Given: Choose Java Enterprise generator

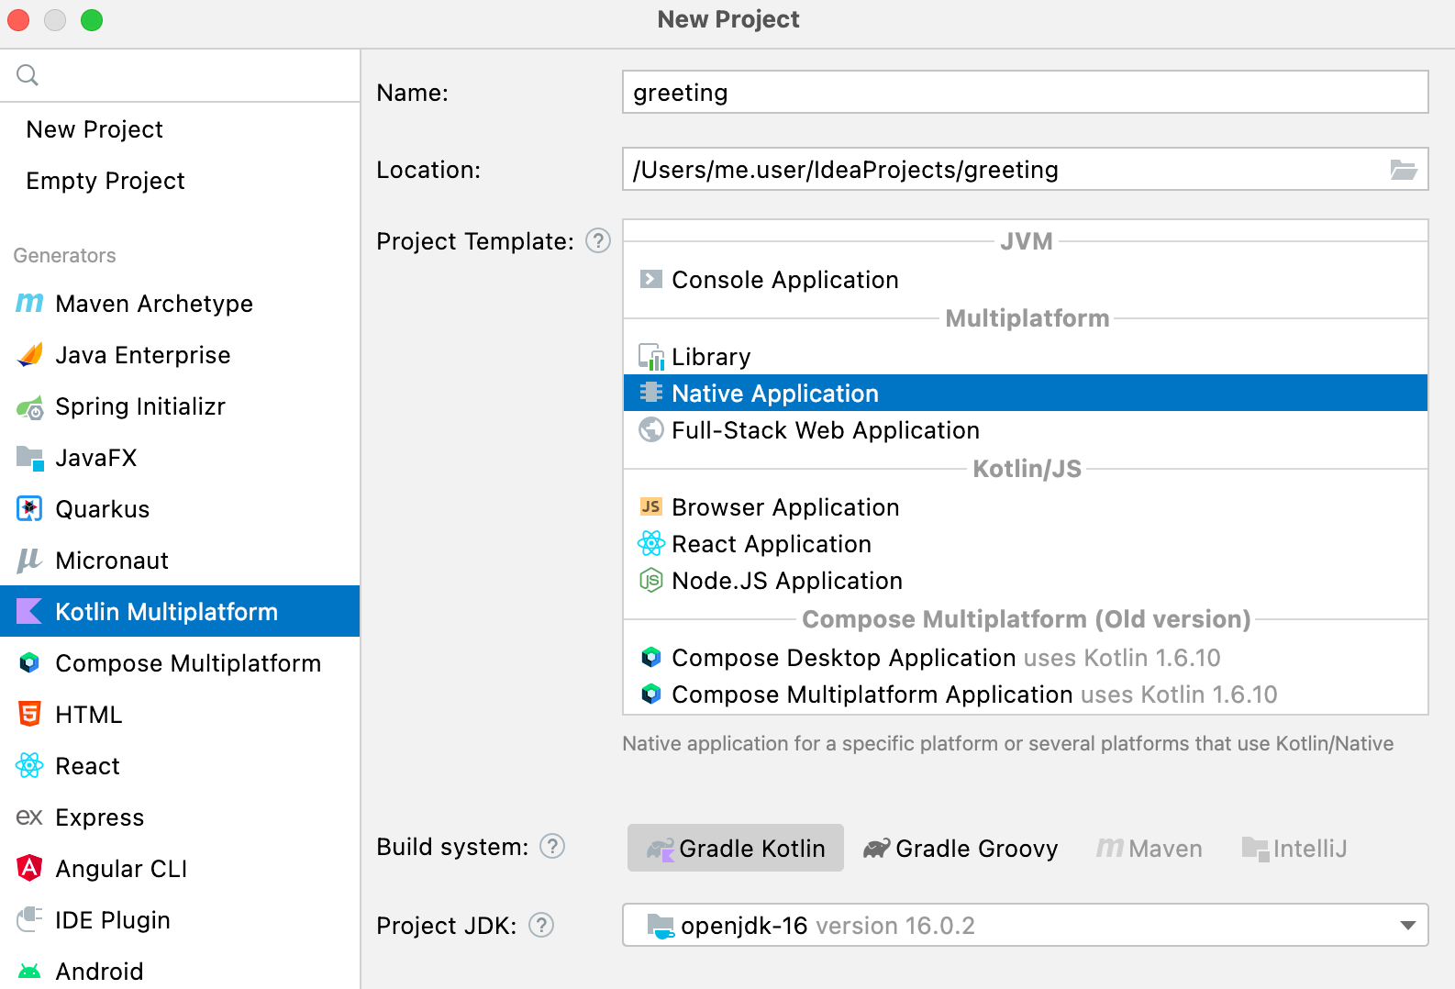Looking at the screenshot, I should coord(180,354).
